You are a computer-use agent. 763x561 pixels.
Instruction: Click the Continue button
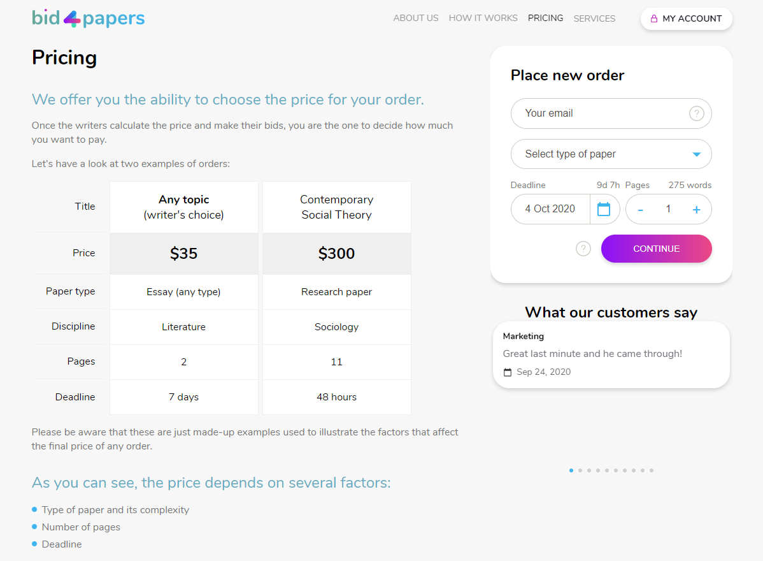tap(657, 249)
